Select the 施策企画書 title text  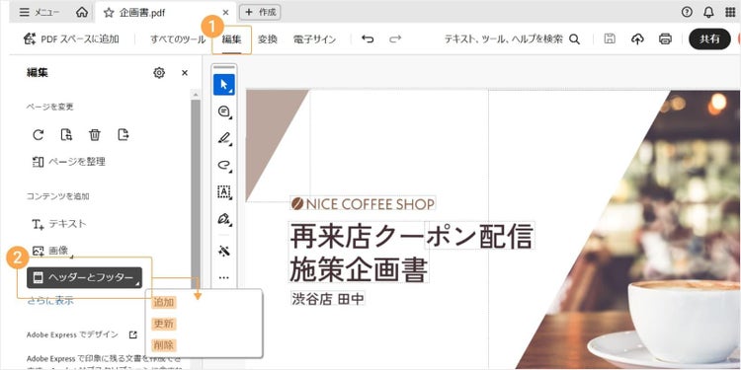coord(359,270)
